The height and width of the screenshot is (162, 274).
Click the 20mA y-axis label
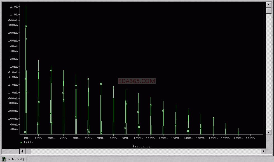click(x=14, y=59)
